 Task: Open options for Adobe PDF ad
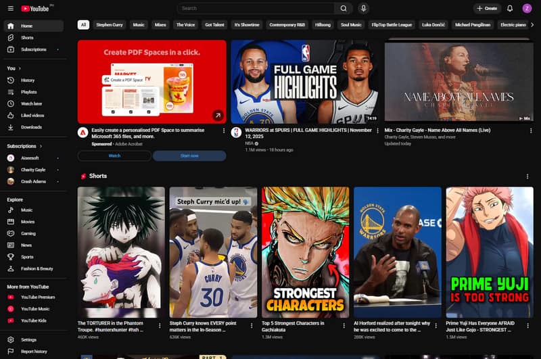[x=224, y=130]
